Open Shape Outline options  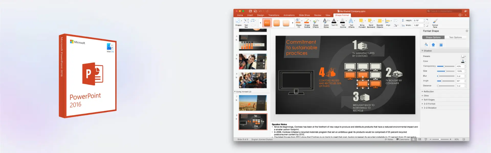(x=307, y=23)
